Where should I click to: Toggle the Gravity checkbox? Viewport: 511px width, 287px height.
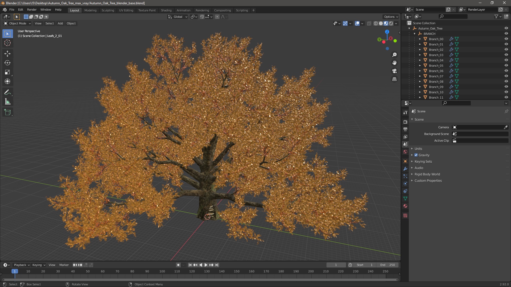tap(416, 155)
